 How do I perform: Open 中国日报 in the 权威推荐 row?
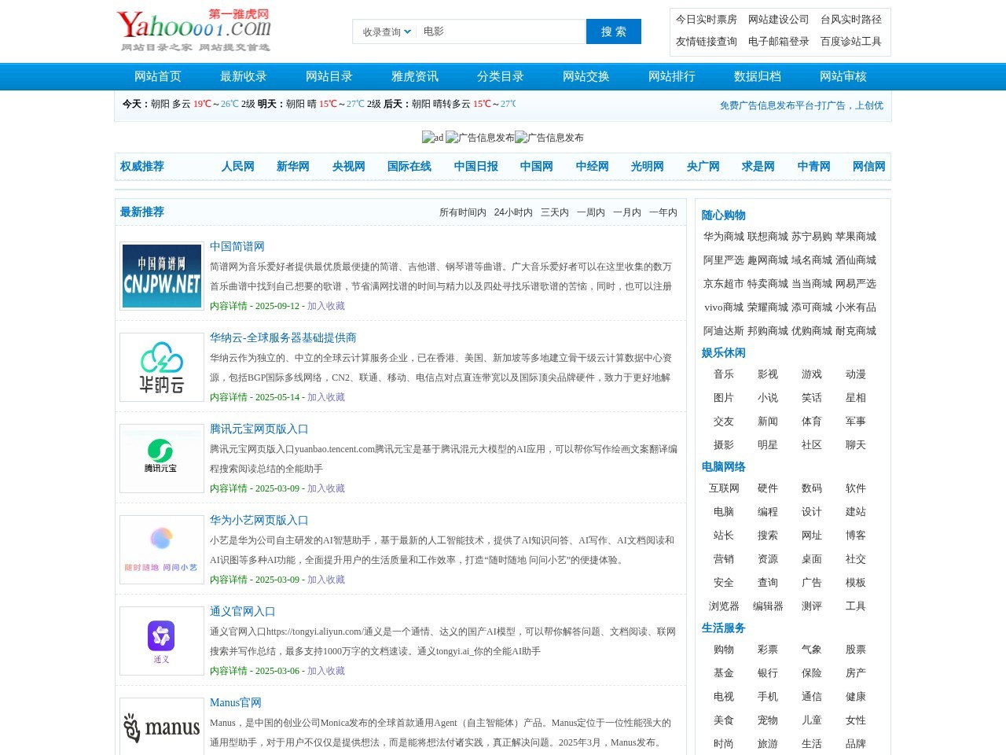tap(476, 167)
